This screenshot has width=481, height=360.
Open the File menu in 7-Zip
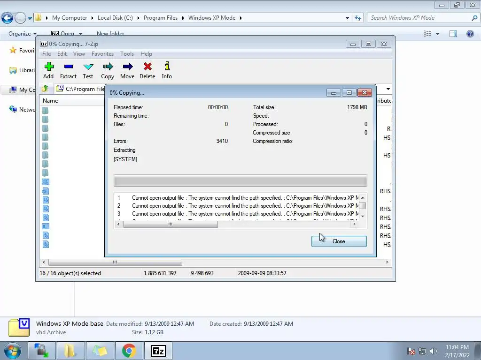click(47, 54)
